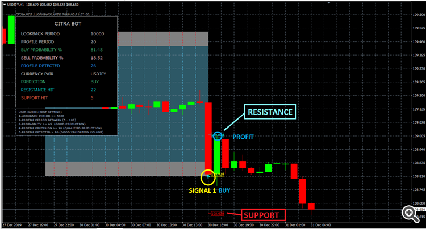Click the SELL PROBABILITY % label
Viewport: 426px width, 229px height.
click(42, 58)
